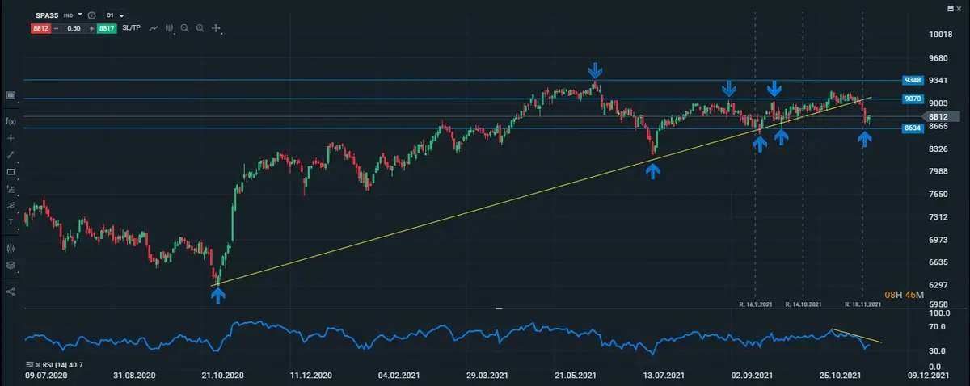Select the rectangle shape drawing tool
970x386 pixels.
coord(11,172)
